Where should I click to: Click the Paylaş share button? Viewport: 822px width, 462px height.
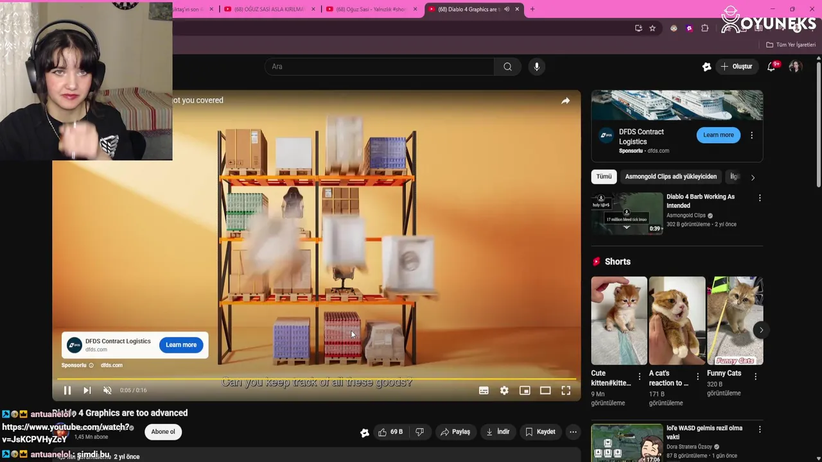455,432
